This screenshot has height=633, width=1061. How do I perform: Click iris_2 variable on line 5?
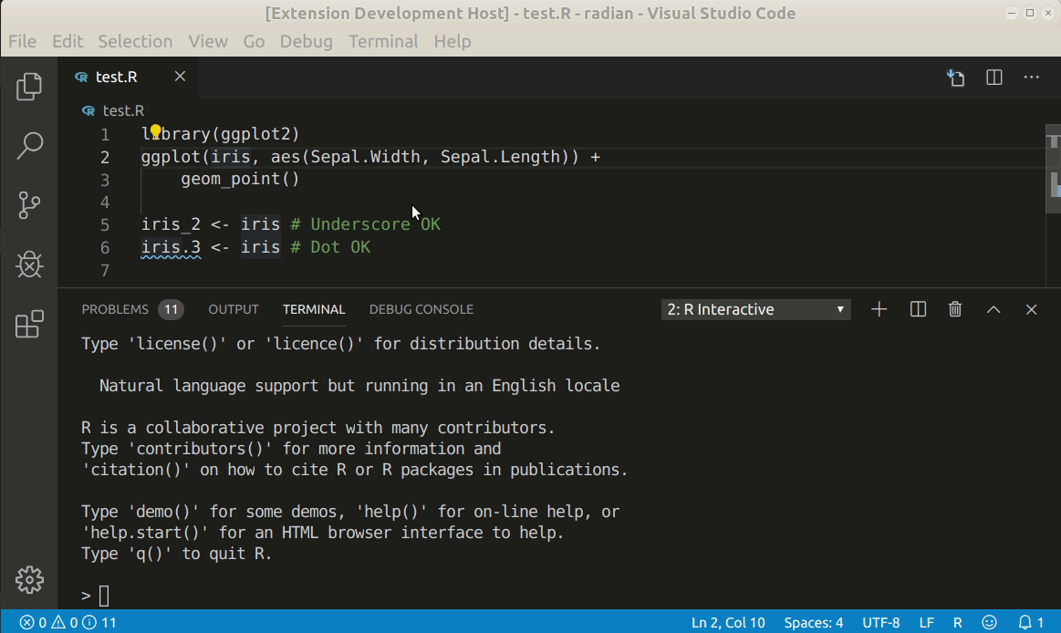tap(171, 224)
